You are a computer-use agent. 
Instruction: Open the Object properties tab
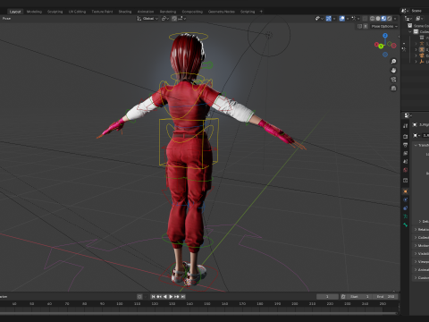click(x=405, y=191)
